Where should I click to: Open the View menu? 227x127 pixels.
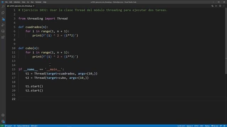coord(23,2)
